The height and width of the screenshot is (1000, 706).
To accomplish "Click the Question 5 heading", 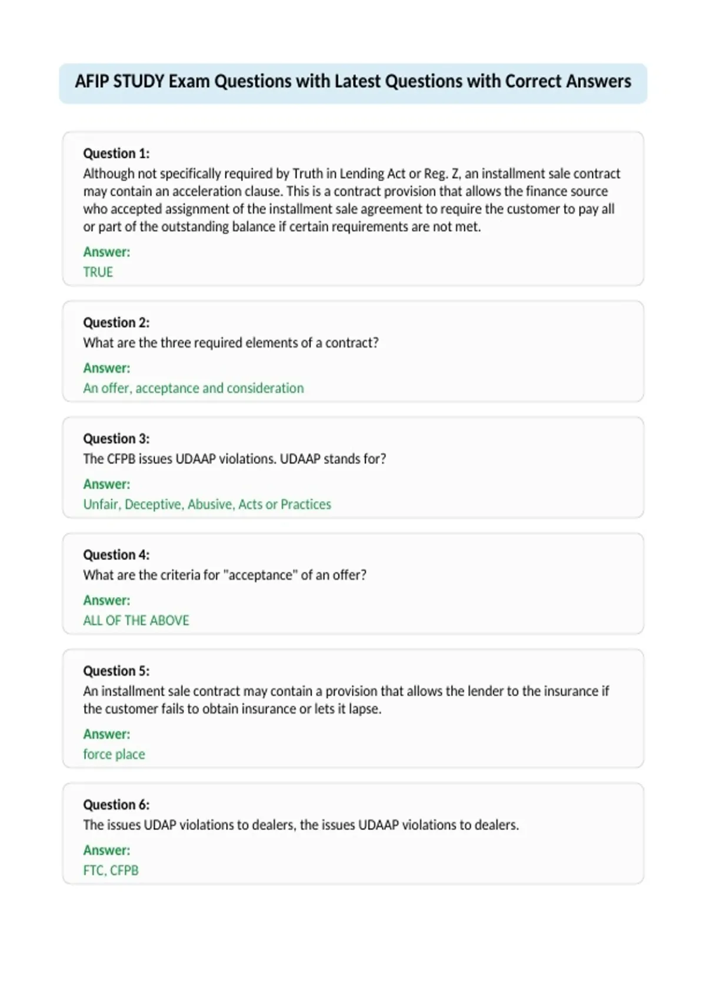I will coord(116,671).
